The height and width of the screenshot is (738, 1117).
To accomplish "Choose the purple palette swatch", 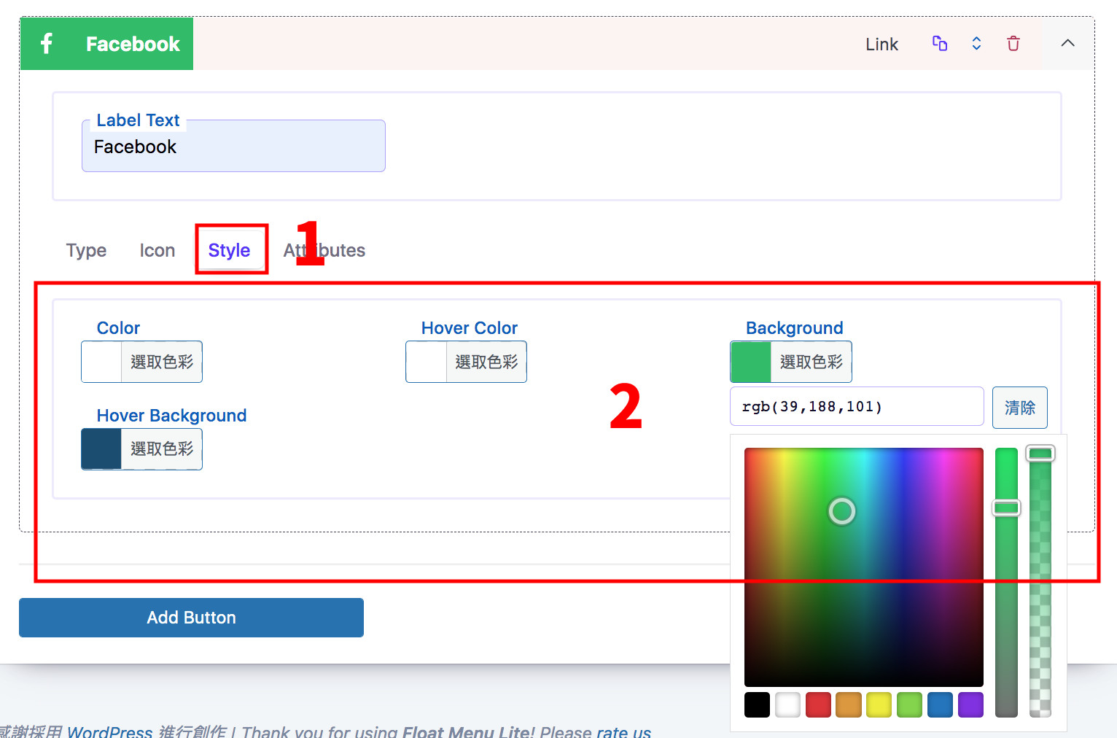I will pos(970,705).
